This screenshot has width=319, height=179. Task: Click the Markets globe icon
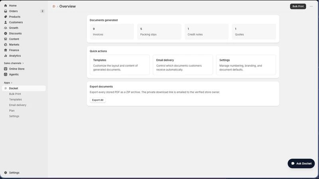[6, 45]
